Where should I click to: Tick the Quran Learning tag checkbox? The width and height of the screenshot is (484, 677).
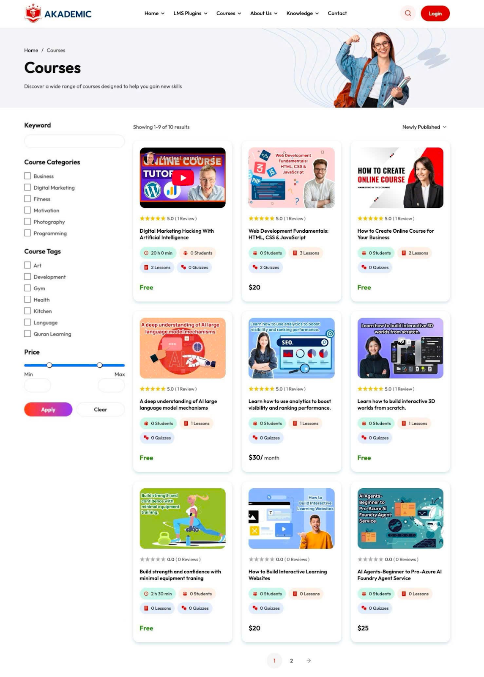(x=27, y=334)
